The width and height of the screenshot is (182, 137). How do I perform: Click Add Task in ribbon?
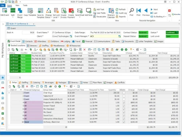(x=99, y=9)
